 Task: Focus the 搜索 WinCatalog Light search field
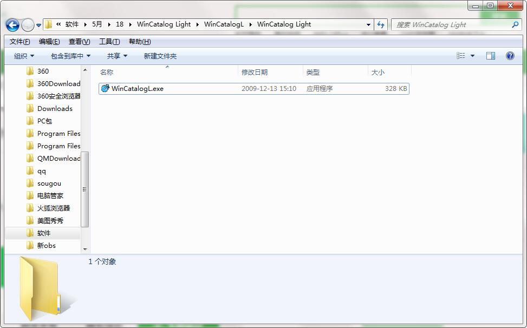click(x=452, y=24)
